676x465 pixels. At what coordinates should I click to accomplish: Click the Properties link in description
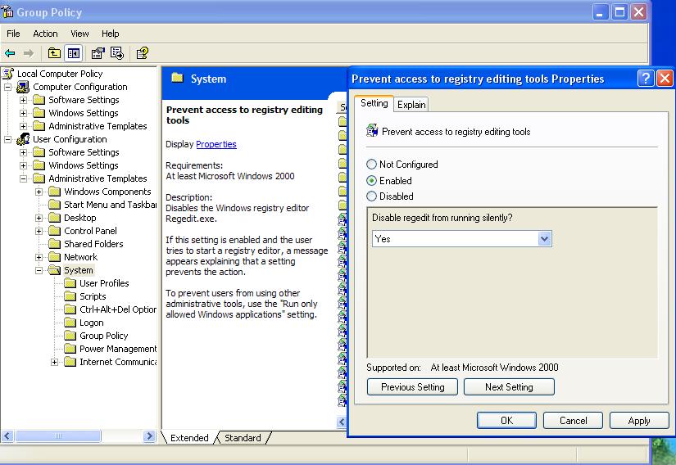[216, 144]
